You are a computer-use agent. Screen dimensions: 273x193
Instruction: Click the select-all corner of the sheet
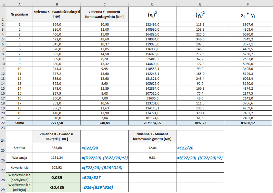tap(3, 4)
